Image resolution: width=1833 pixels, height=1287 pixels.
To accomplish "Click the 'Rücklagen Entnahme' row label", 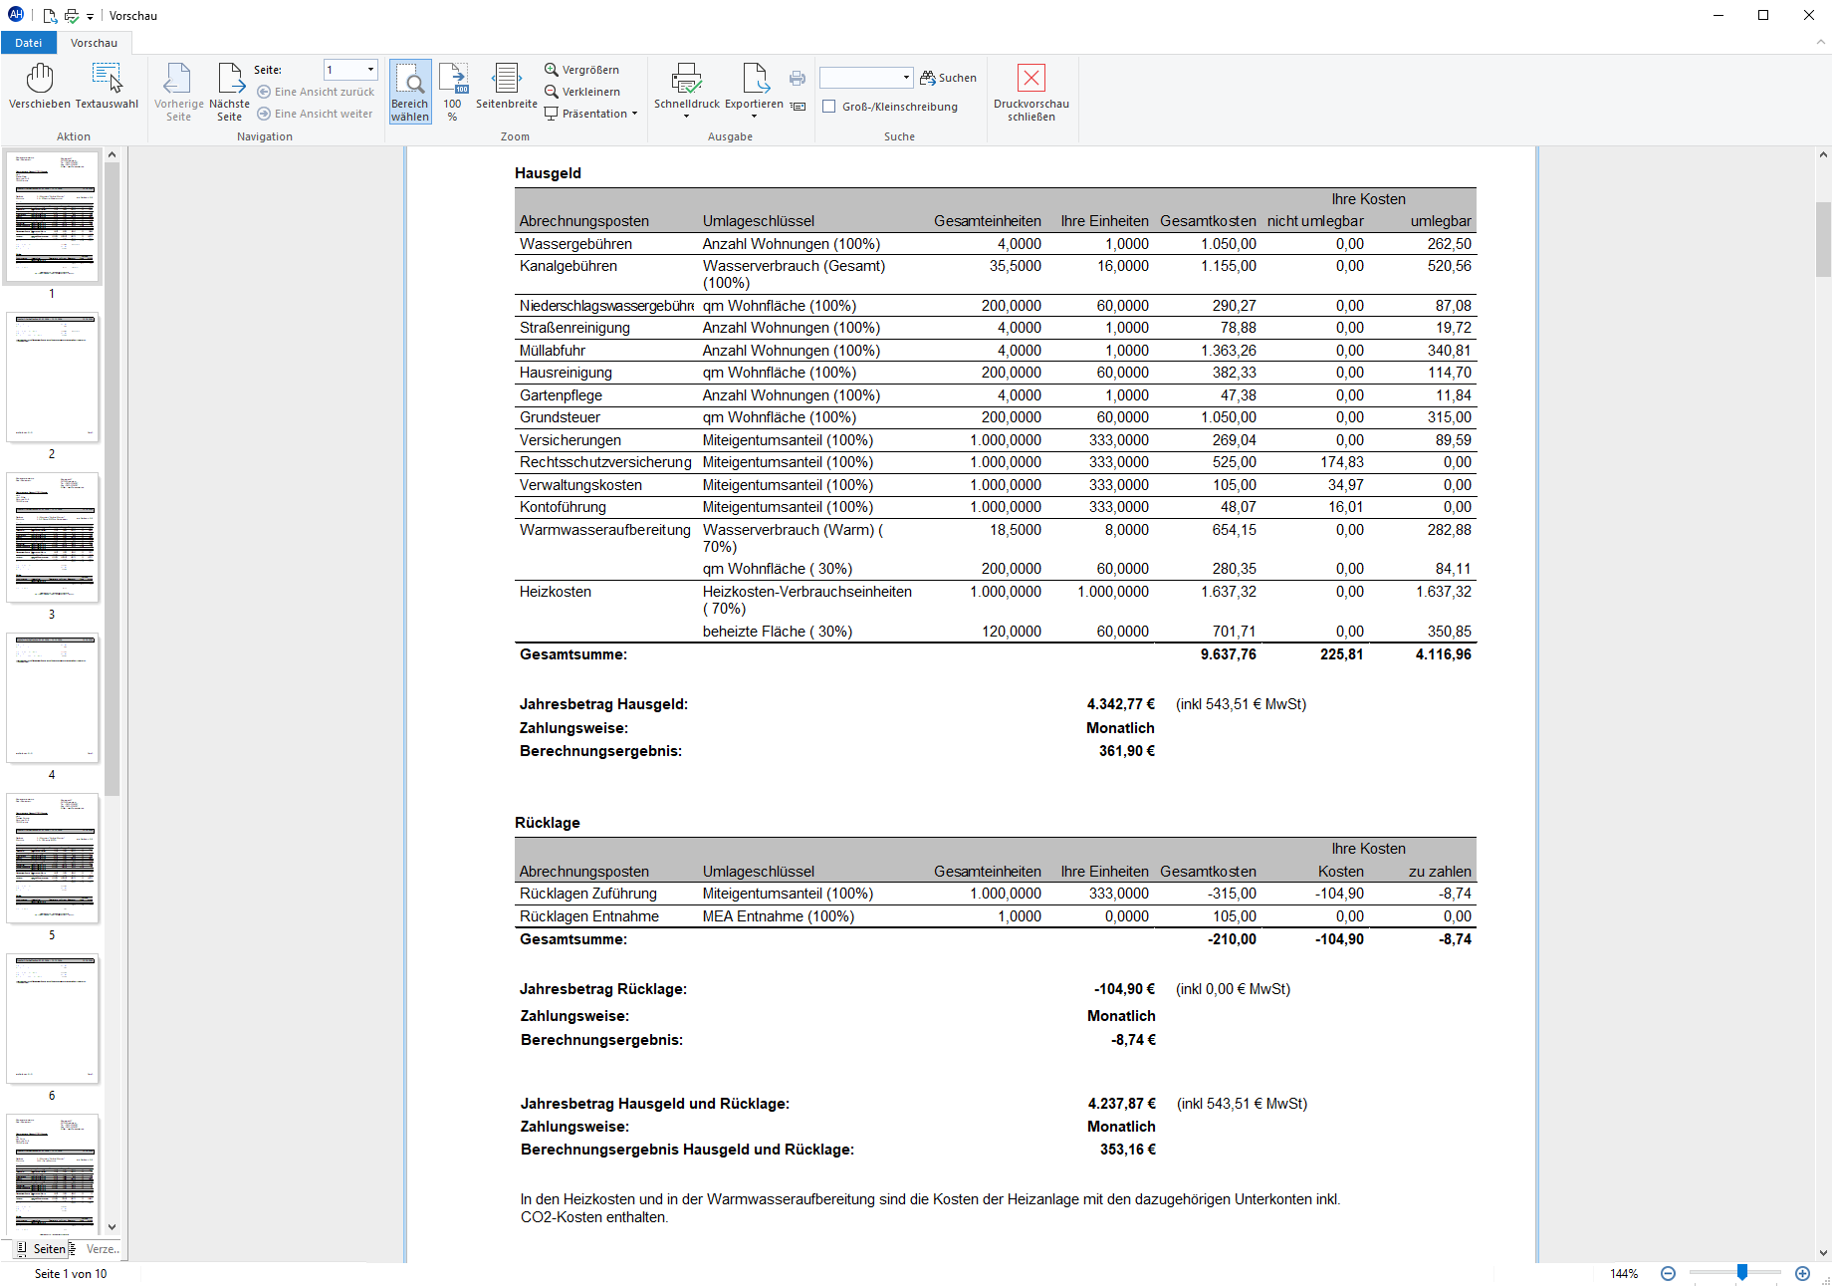I will coord(589,916).
